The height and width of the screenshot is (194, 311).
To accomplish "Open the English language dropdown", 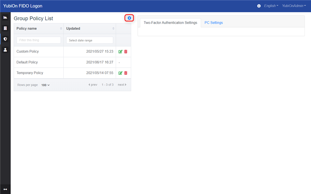I will click(x=271, y=6).
